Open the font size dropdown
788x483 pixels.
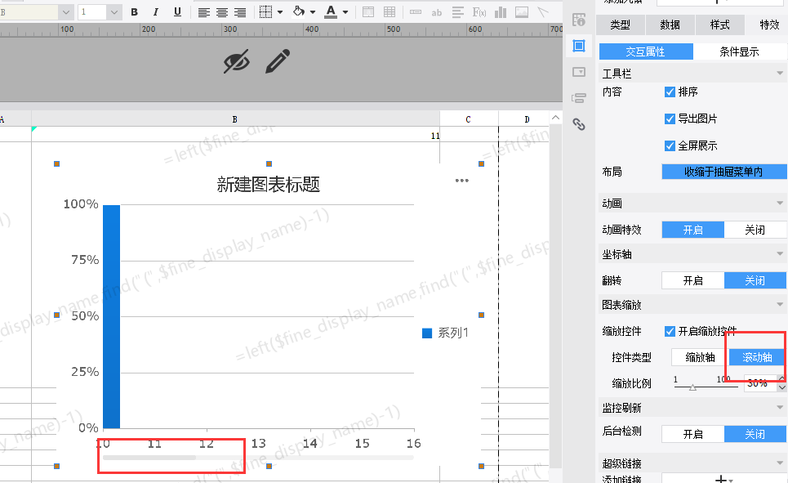pos(114,12)
